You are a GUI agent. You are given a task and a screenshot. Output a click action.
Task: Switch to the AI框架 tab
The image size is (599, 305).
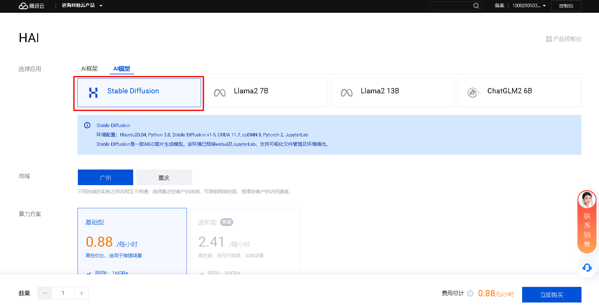pos(89,69)
